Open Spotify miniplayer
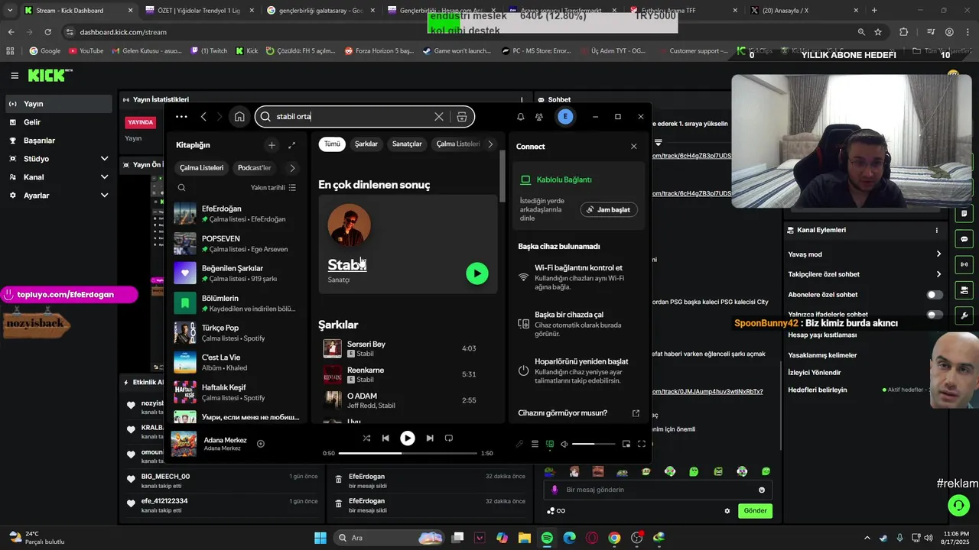 626,444
